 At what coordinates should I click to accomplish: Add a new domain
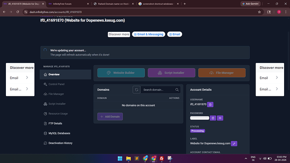coord(110,116)
